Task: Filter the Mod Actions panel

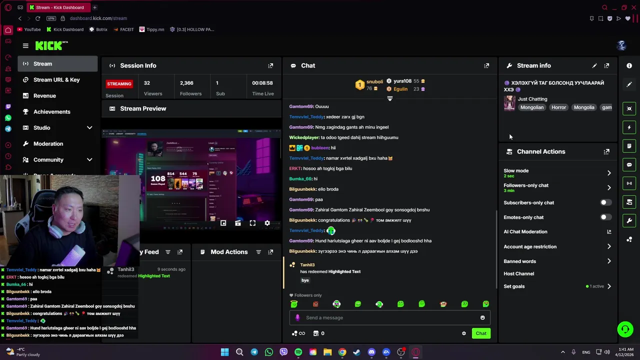Action: coord(258,252)
